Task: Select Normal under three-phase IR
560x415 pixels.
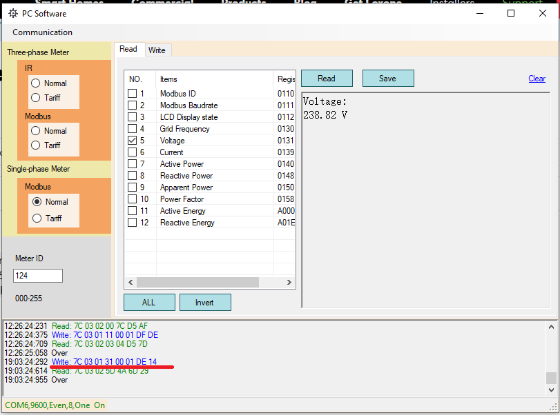Action: 36,83
